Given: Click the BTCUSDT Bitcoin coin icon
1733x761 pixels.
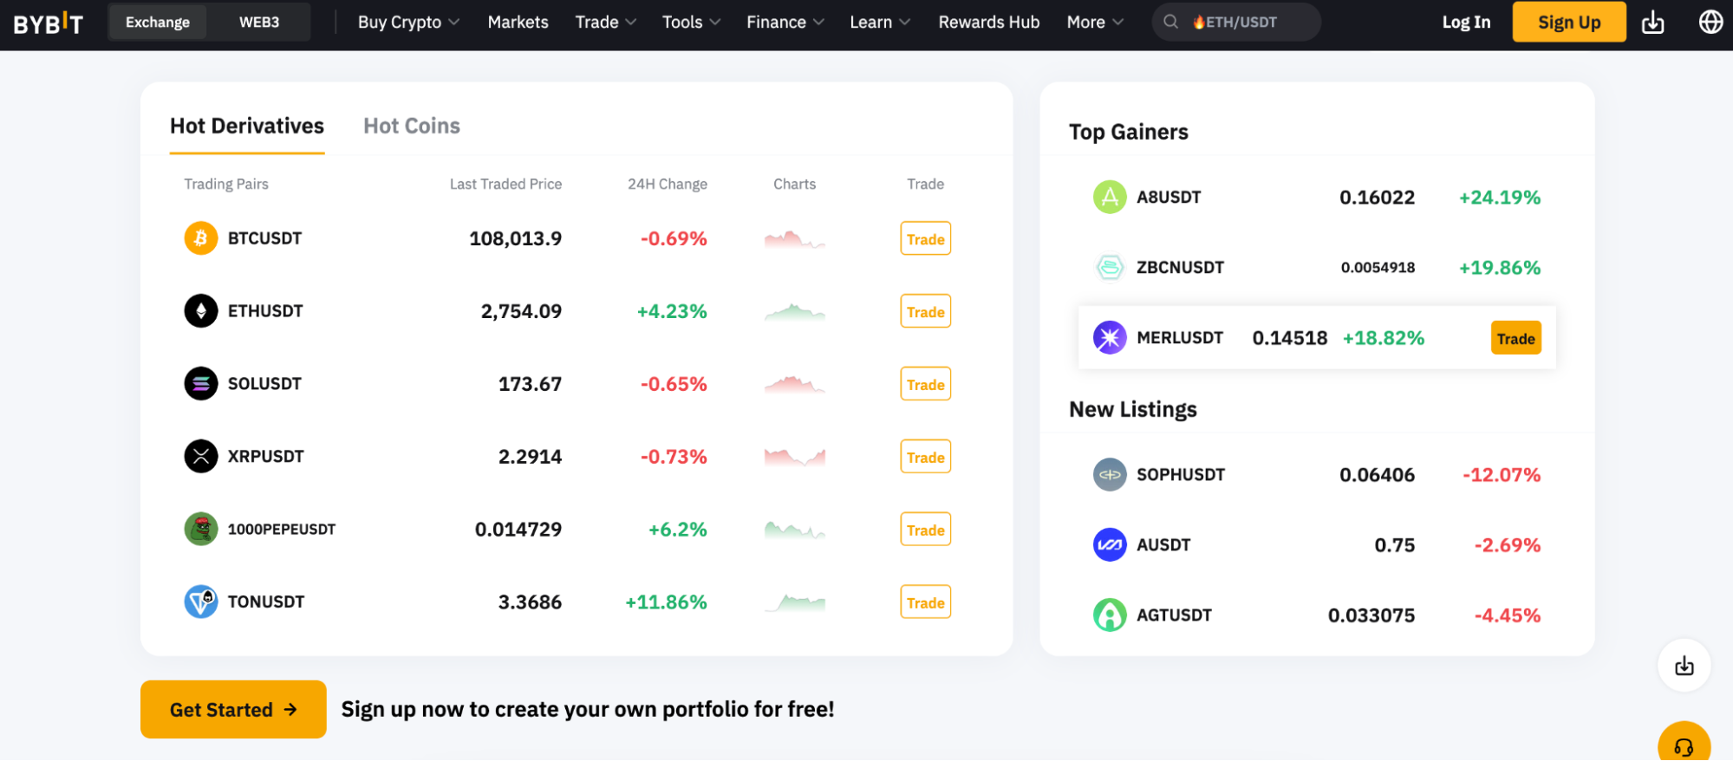Looking at the screenshot, I should [x=201, y=238].
